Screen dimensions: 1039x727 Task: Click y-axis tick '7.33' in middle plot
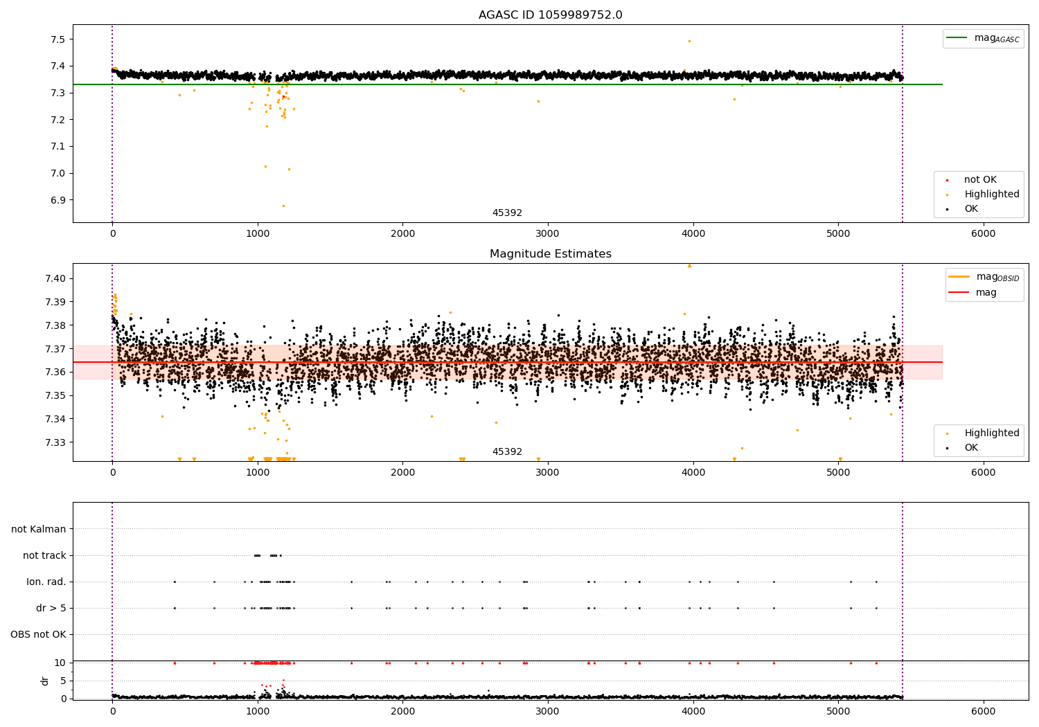[x=55, y=442]
